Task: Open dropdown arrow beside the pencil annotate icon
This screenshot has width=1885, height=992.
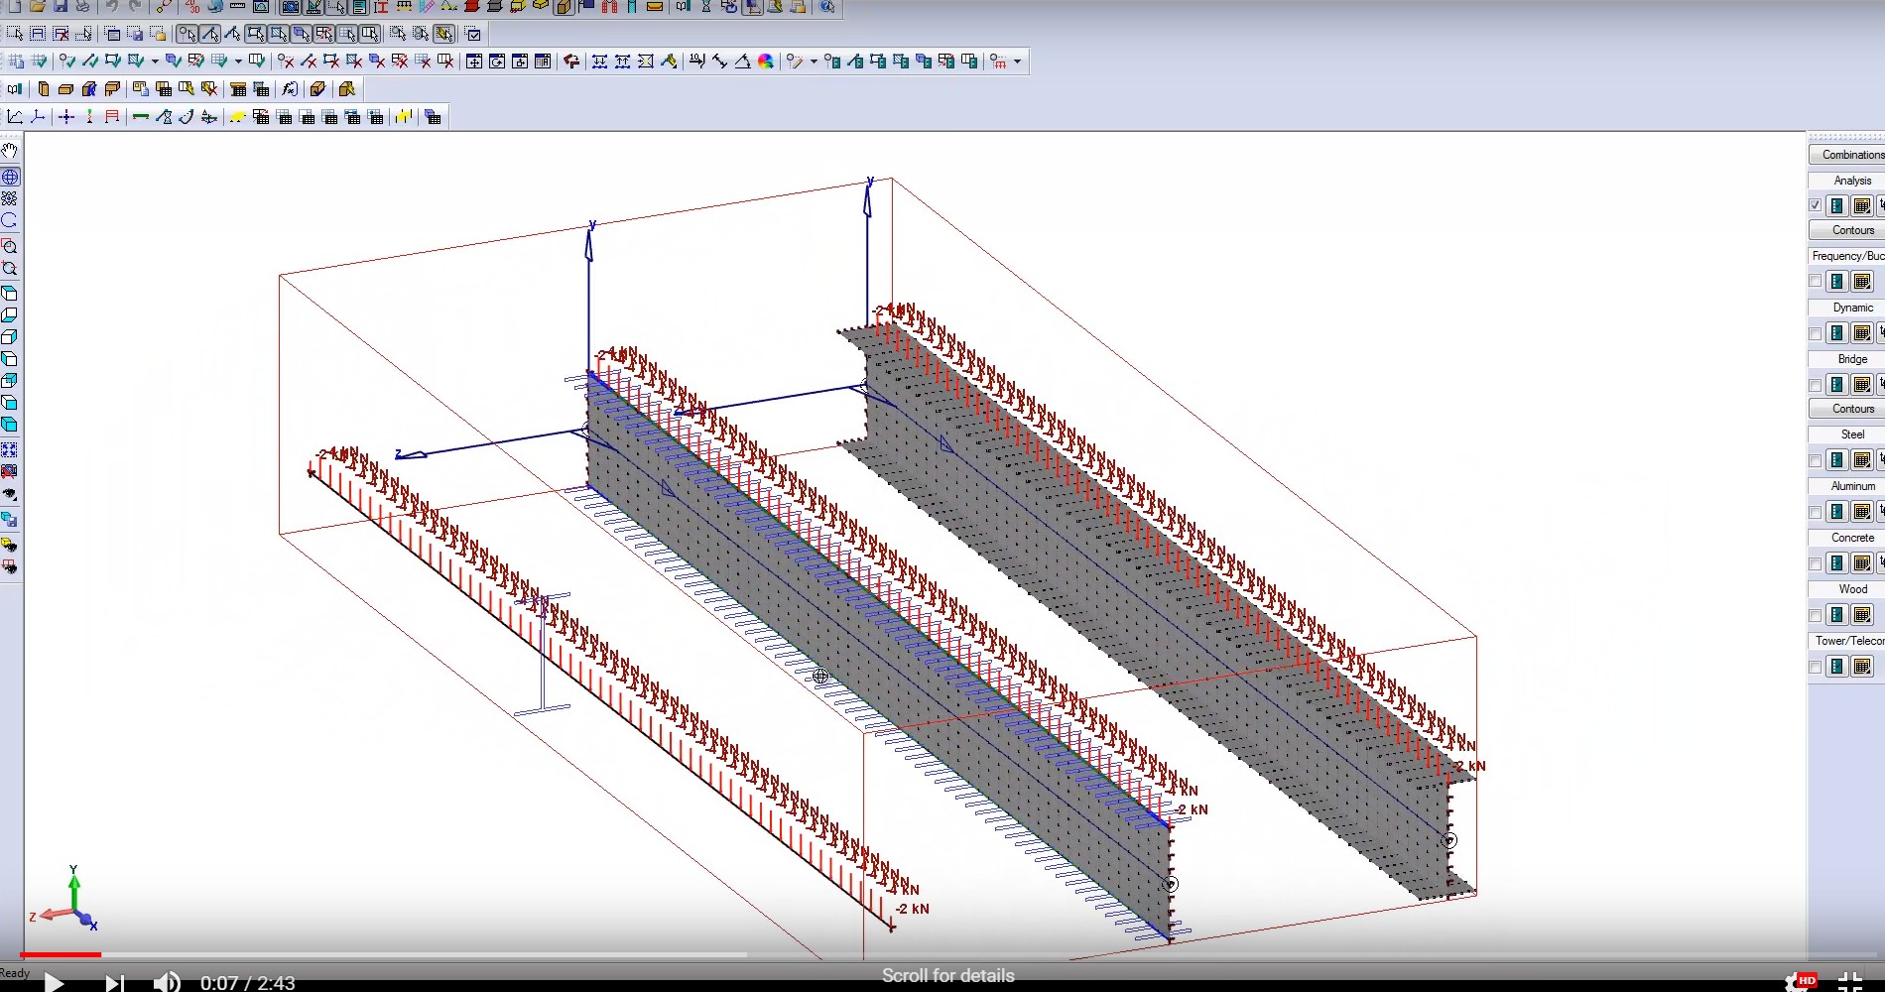Action: pyautogui.click(x=815, y=62)
